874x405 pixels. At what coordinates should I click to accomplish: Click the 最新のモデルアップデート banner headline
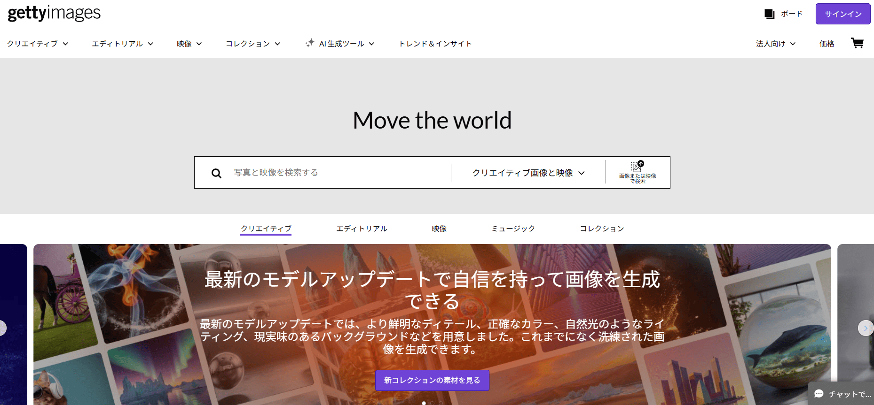[432, 290]
